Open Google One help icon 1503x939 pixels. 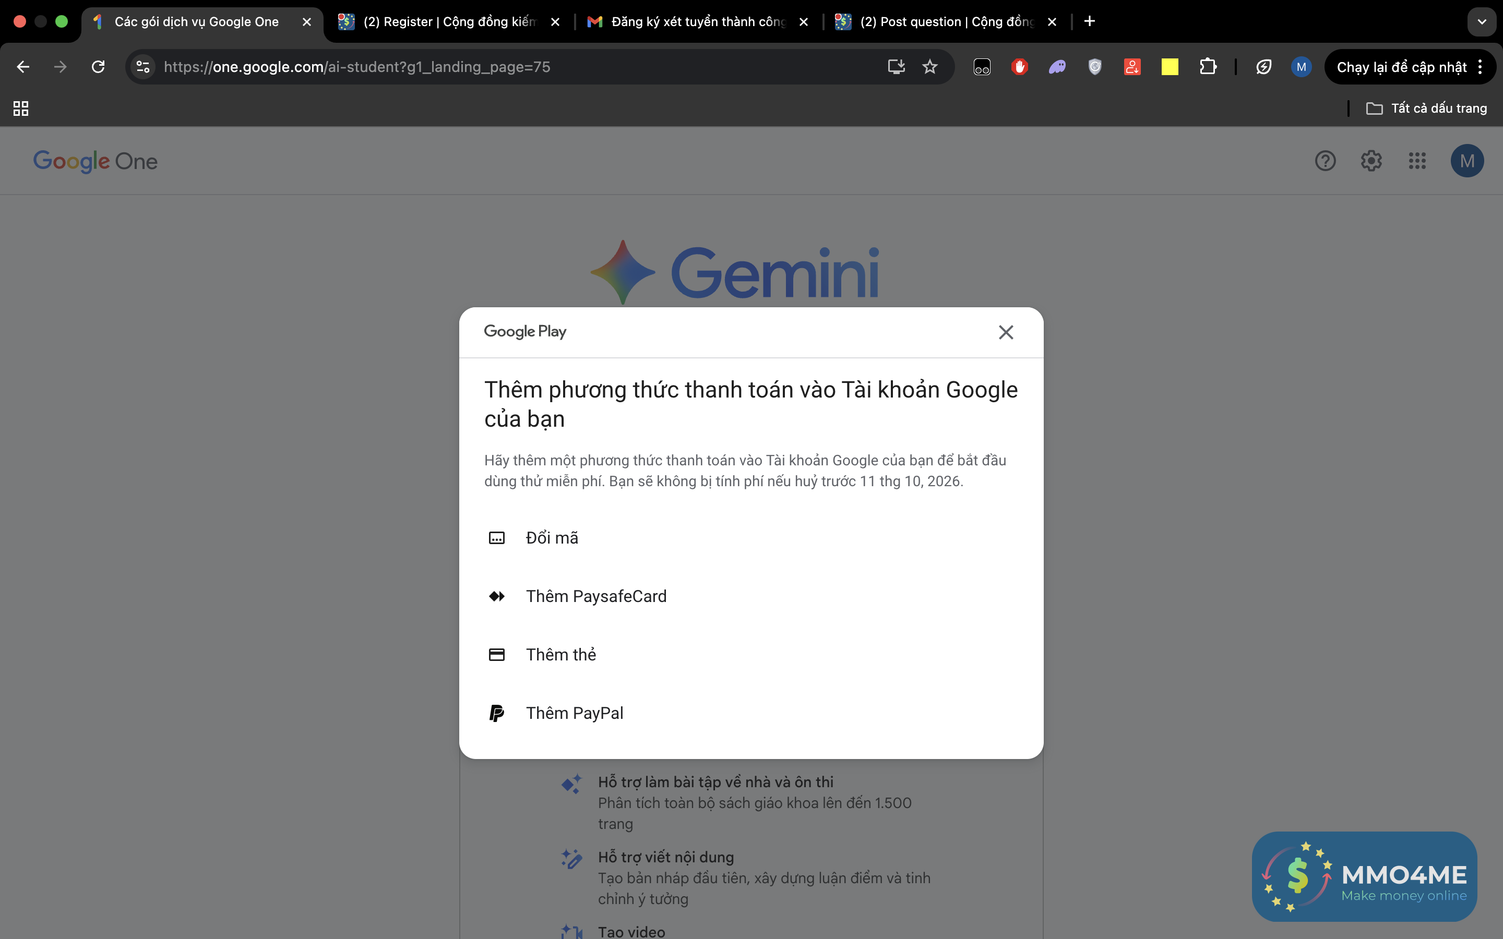tap(1325, 162)
